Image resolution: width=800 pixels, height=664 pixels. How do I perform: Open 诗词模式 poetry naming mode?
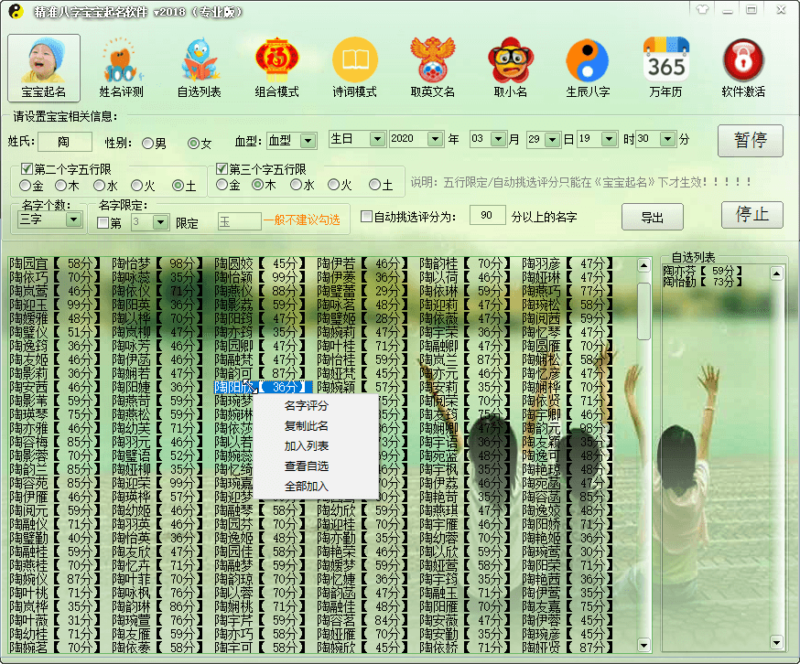[x=354, y=67]
